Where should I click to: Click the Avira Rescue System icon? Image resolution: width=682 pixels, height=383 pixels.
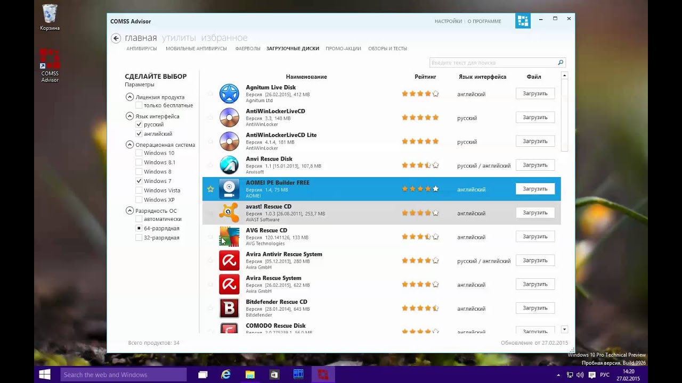coord(229,285)
